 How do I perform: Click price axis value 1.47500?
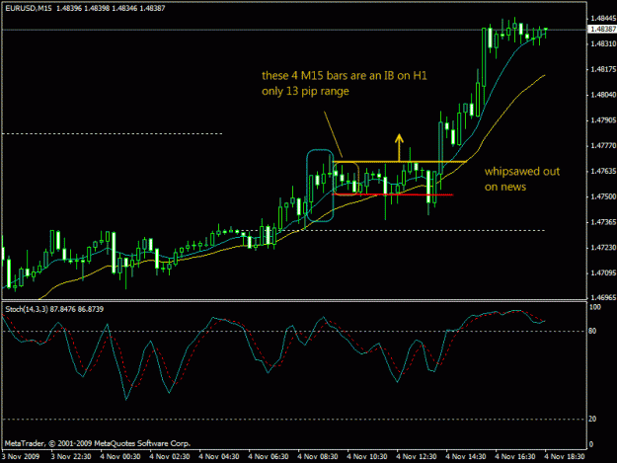pos(603,196)
